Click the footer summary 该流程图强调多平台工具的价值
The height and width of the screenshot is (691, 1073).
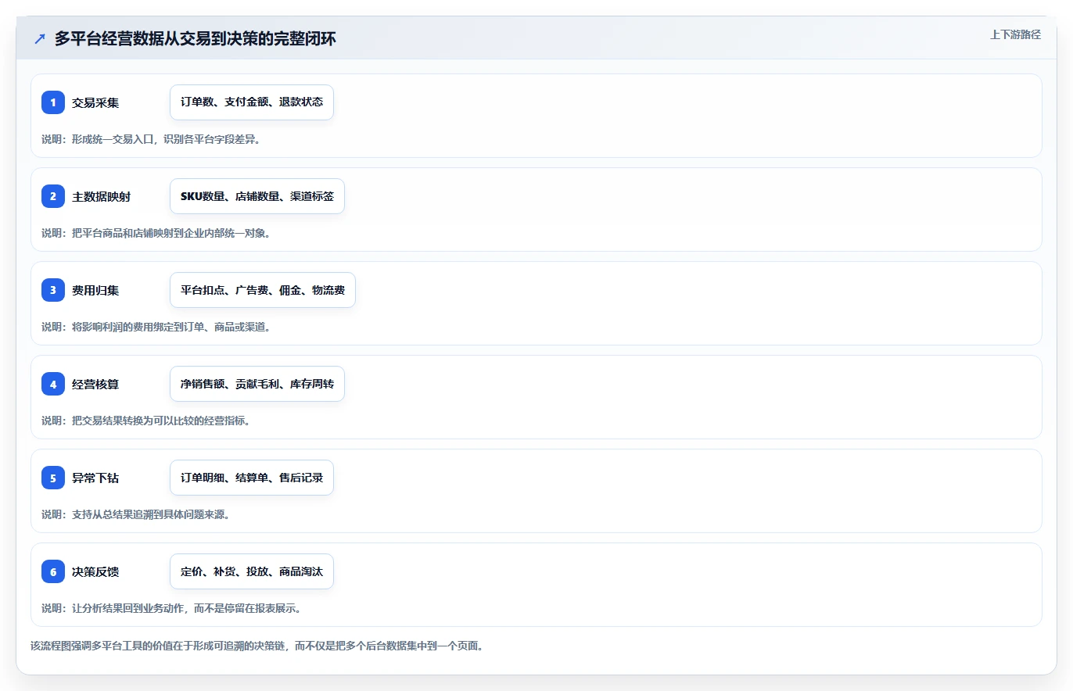tap(257, 646)
